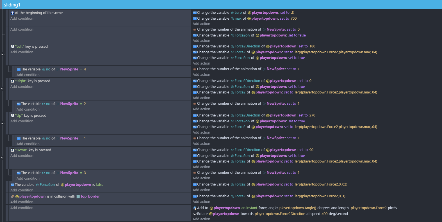Click Add condition under the top_border collision condition
Screen dimensions: 442x222
click(x=22, y=202)
